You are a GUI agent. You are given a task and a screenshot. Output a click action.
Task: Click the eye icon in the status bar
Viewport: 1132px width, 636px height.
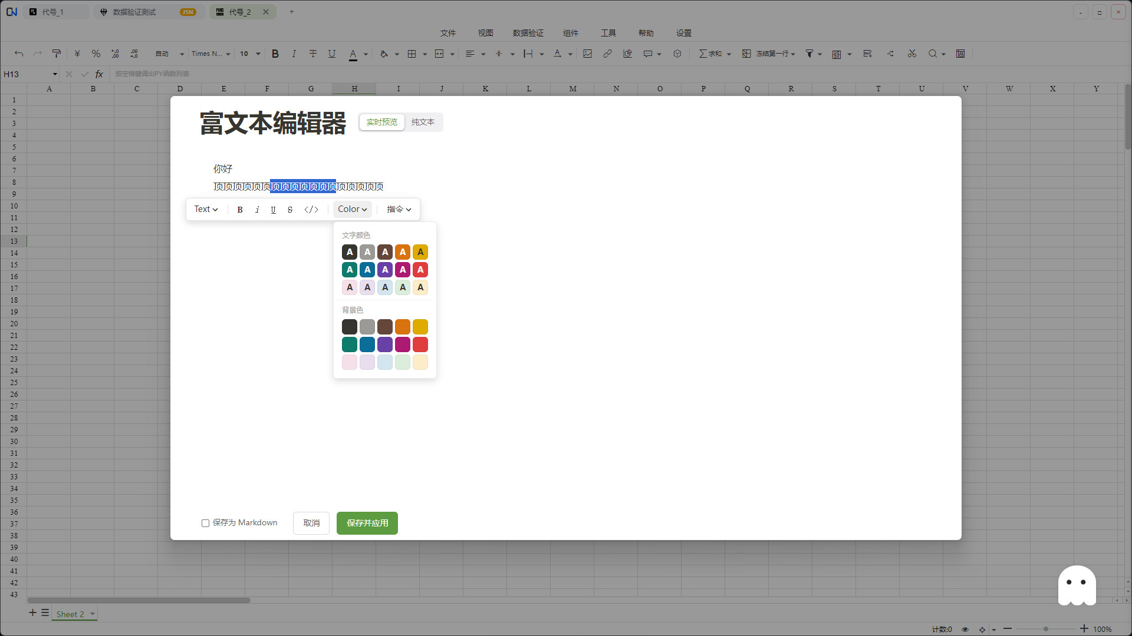(x=965, y=630)
